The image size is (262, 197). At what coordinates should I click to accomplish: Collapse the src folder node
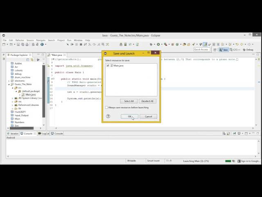coord(13,88)
